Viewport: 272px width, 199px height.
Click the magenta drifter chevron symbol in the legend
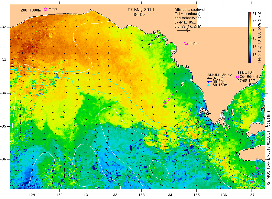186,44
